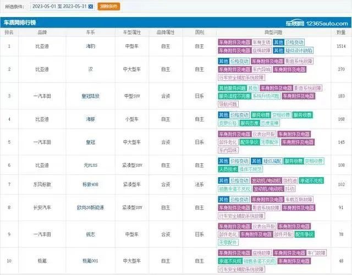Click the 典型问题 column header
Viewport: 352px width, 275px height.
pyautogui.click(x=273, y=32)
